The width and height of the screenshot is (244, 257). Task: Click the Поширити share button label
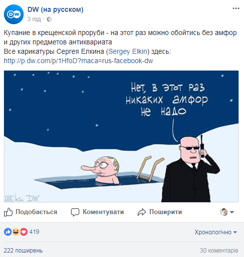click(x=166, y=212)
